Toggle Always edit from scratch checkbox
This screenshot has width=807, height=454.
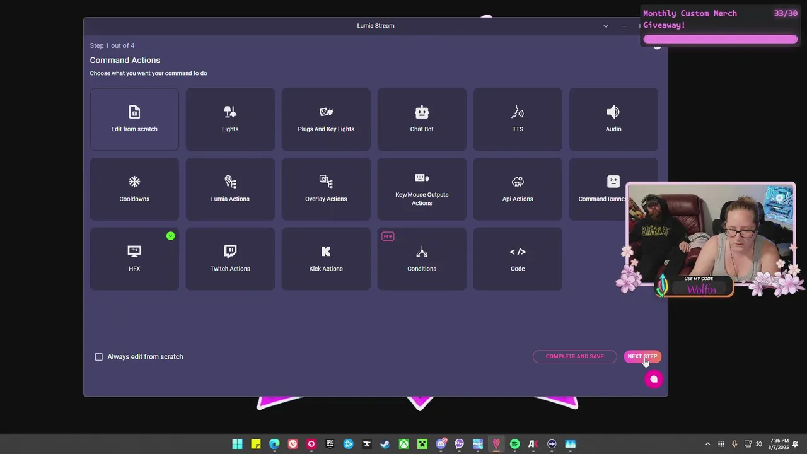coord(99,357)
